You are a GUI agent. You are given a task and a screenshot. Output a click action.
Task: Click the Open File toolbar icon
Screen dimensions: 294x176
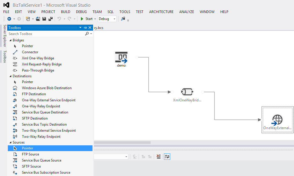point(38,19)
